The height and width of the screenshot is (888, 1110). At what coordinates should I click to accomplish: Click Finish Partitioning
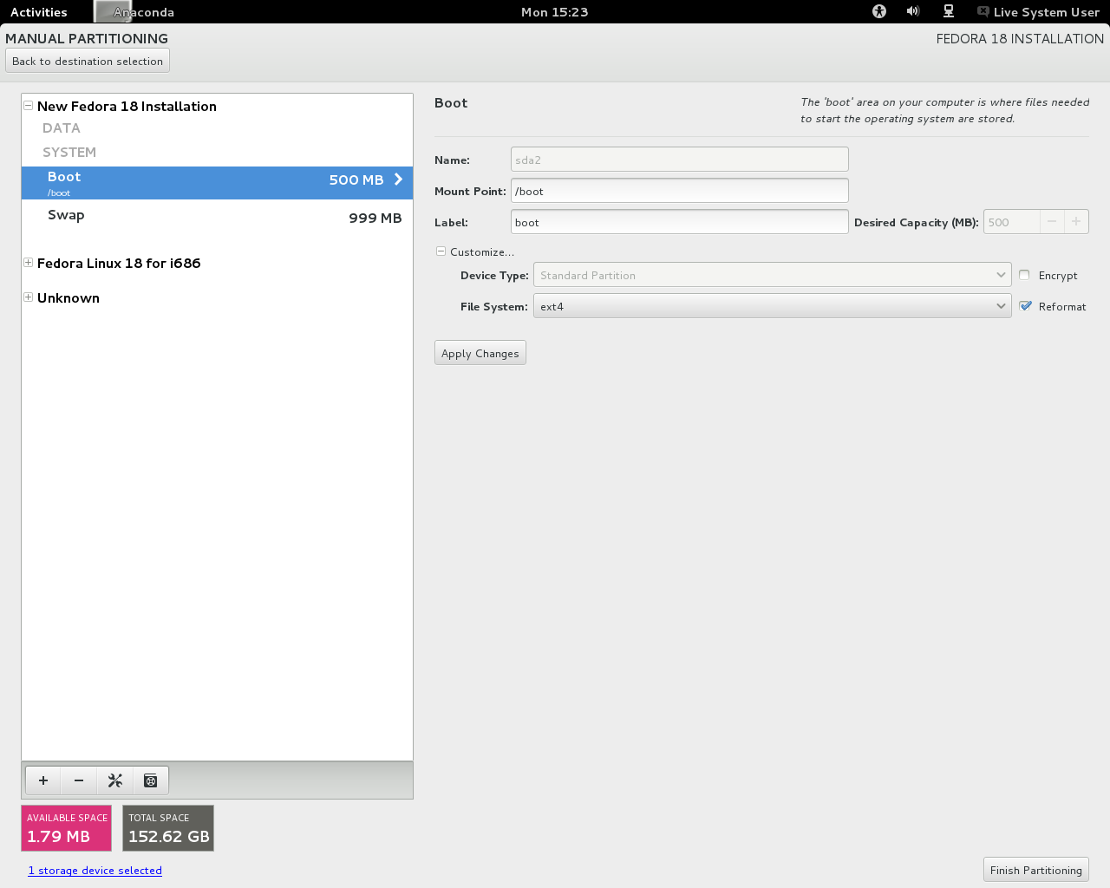click(1036, 870)
